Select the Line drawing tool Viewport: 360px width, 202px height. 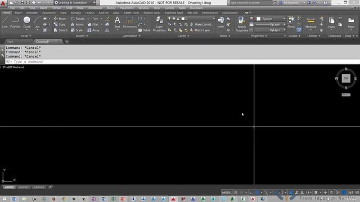tap(5, 22)
